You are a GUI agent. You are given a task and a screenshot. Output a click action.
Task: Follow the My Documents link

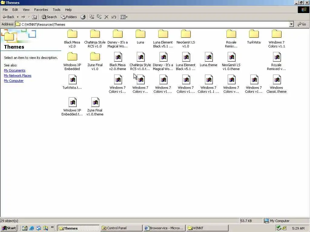[15, 70]
